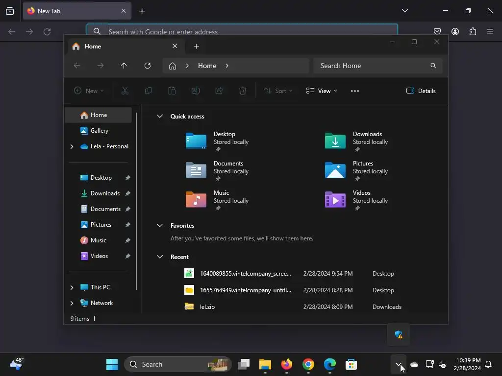Refresh the File Explorer view
Screen dimensions: 502x376
(148, 66)
